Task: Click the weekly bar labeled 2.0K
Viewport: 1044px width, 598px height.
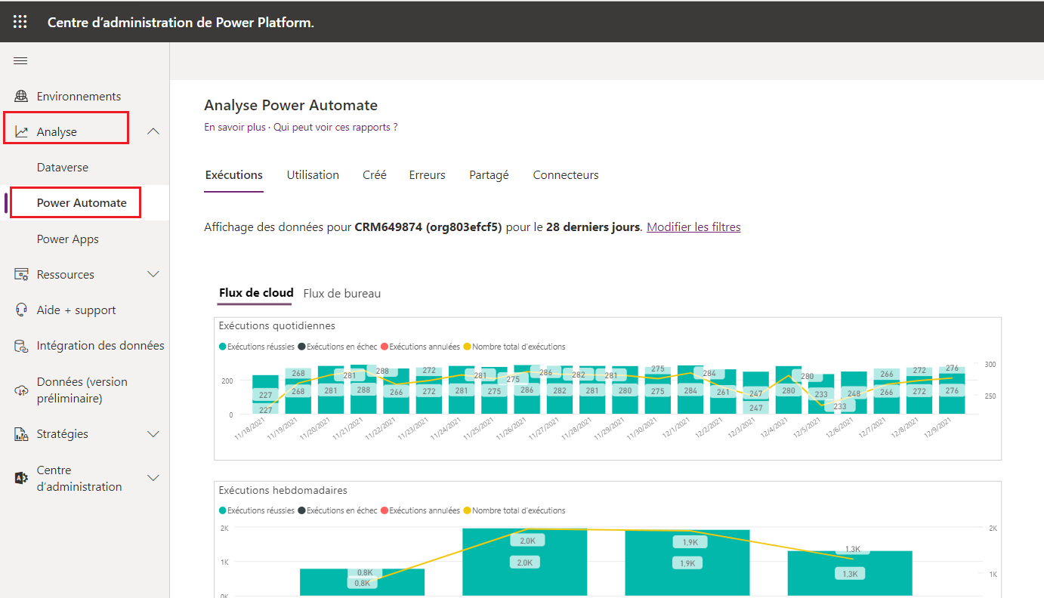Action: click(x=524, y=563)
